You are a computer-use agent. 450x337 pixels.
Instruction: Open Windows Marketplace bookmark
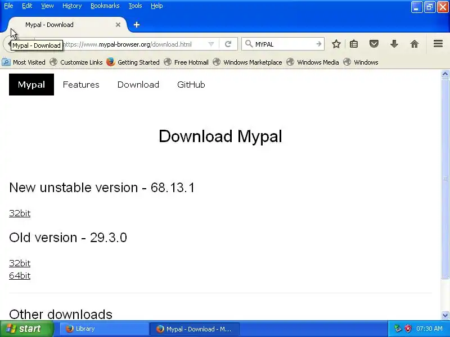(247, 62)
